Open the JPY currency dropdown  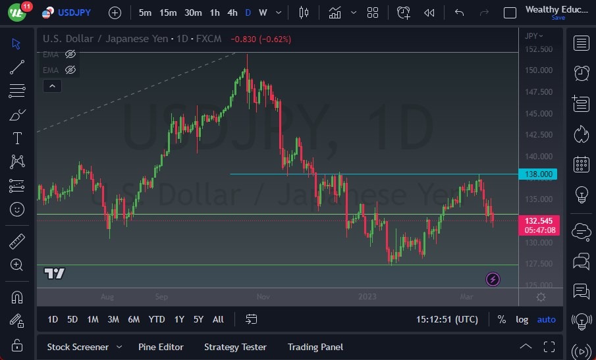point(533,36)
